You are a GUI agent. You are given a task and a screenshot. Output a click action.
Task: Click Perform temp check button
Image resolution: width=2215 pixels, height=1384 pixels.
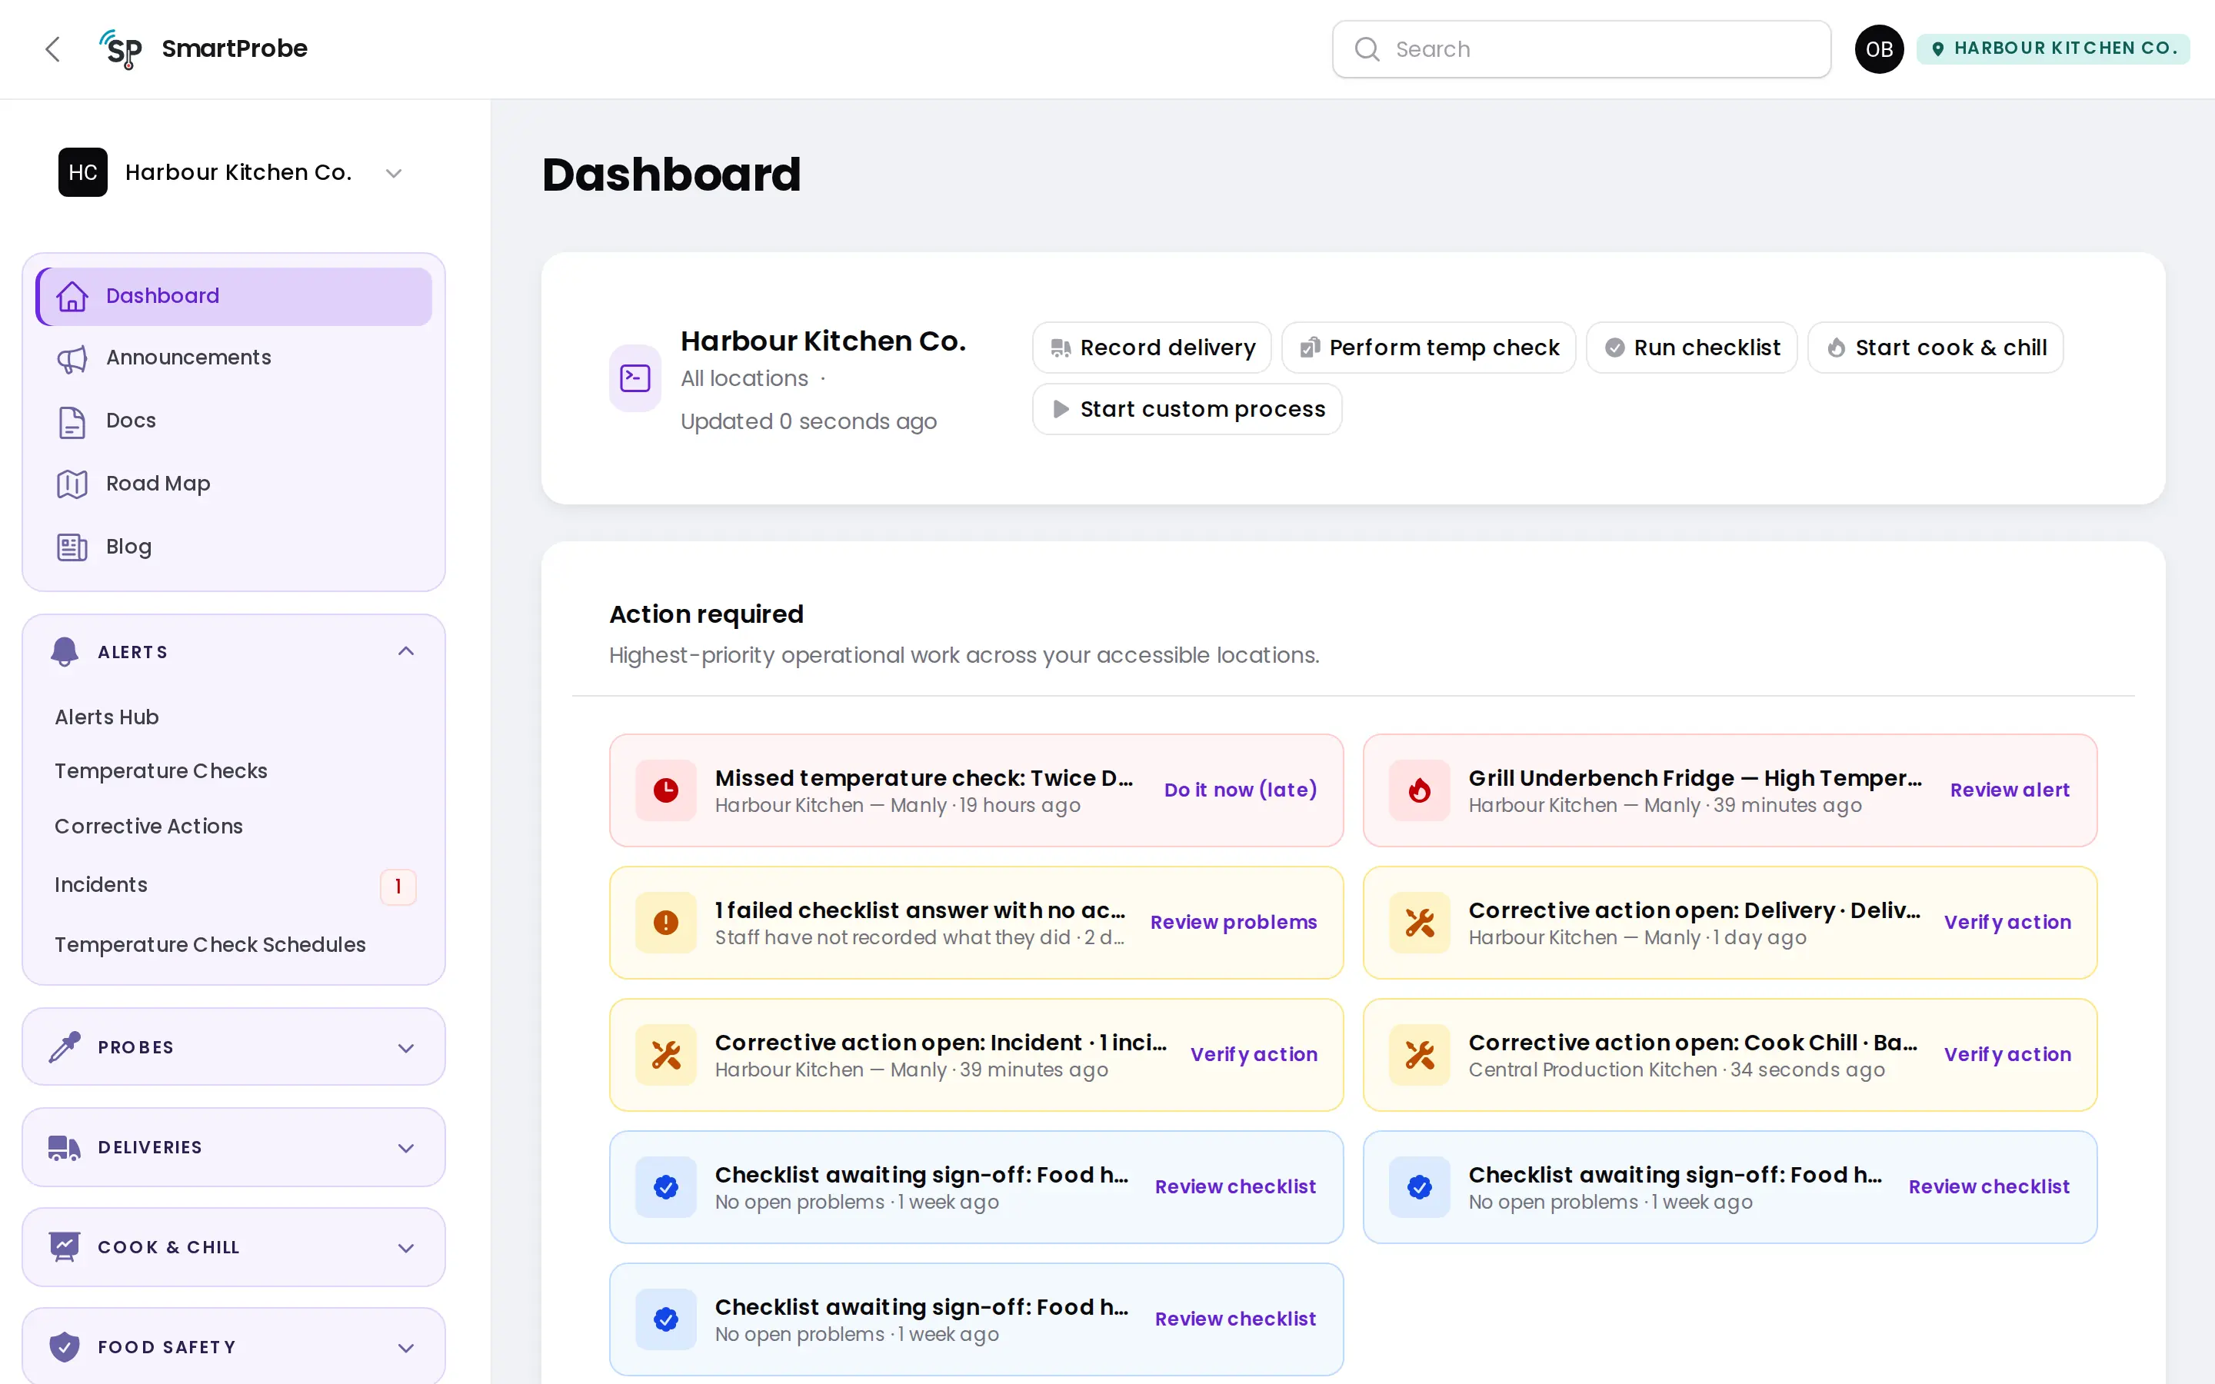tap(1429, 348)
